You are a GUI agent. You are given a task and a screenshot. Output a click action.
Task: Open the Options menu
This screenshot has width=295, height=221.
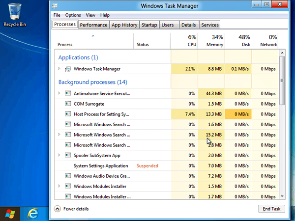pos(73,15)
